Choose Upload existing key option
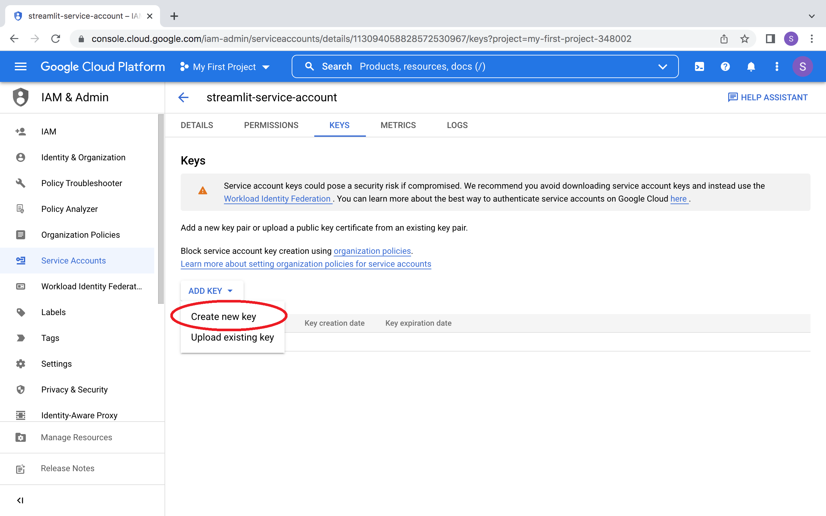This screenshot has height=516, width=826. [x=232, y=337]
